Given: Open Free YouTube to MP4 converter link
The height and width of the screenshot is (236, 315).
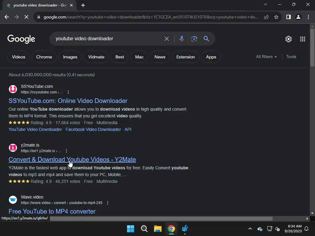Looking at the screenshot, I should point(52,211).
